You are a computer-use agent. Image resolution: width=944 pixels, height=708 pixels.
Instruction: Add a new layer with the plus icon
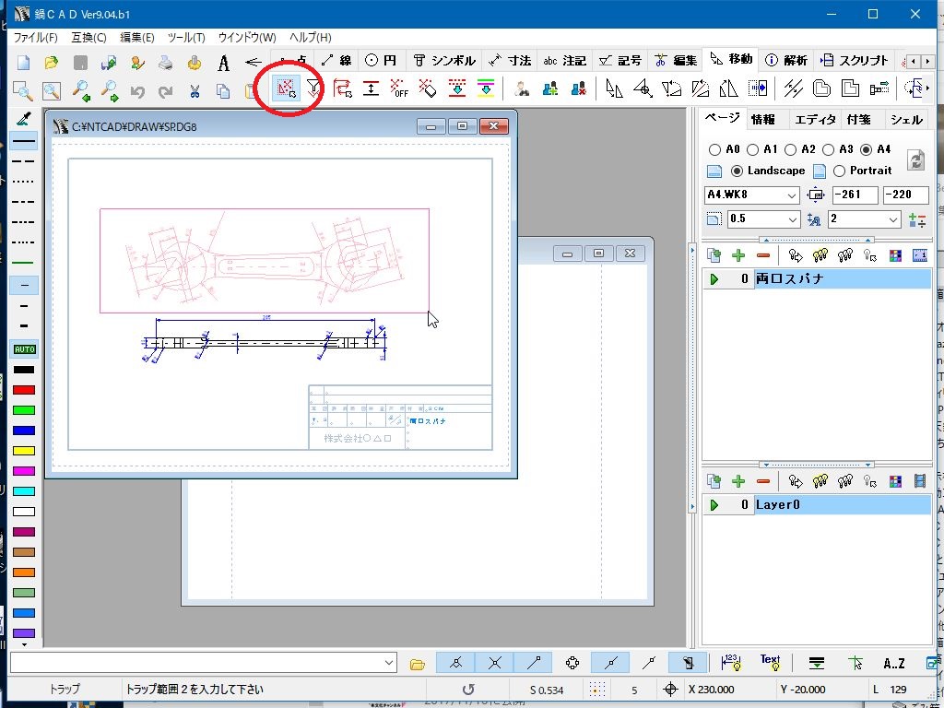click(738, 481)
